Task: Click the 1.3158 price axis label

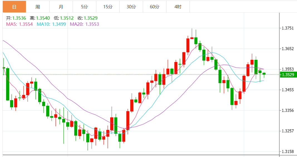Action: coord(288,151)
